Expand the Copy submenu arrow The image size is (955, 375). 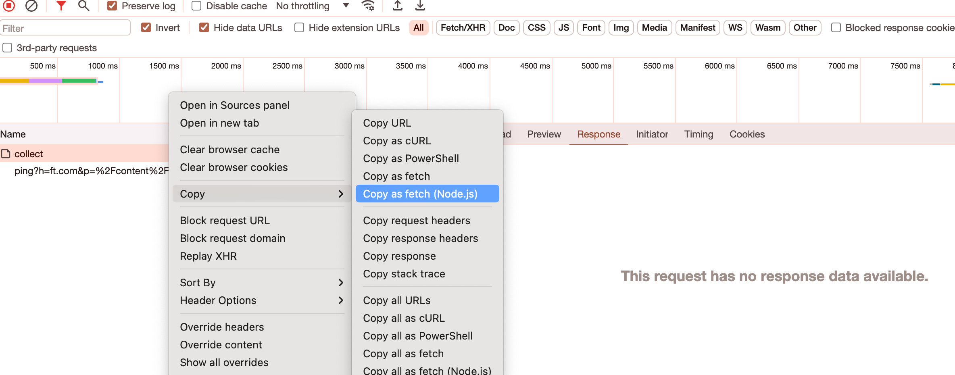pyautogui.click(x=341, y=194)
